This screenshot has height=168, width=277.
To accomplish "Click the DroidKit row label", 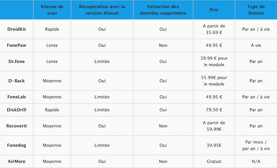I will click(x=16, y=29).
